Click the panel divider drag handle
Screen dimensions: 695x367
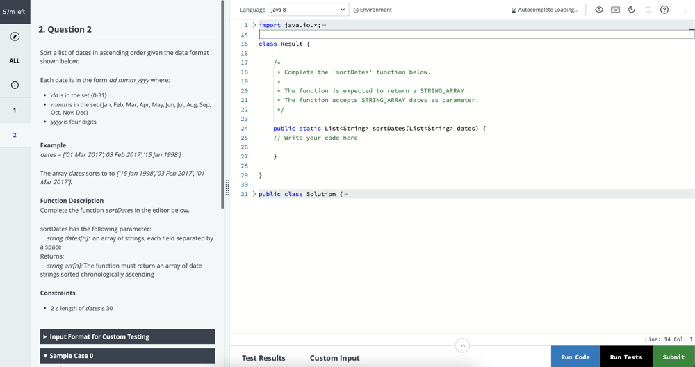pos(227,188)
